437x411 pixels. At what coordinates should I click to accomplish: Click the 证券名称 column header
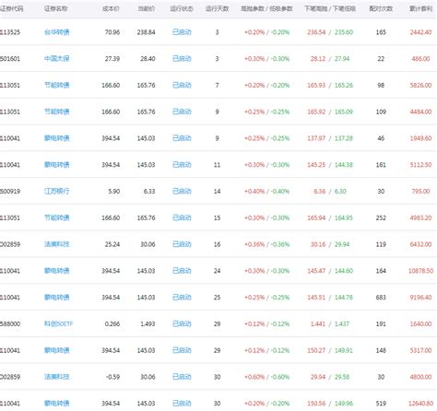pos(56,8)
